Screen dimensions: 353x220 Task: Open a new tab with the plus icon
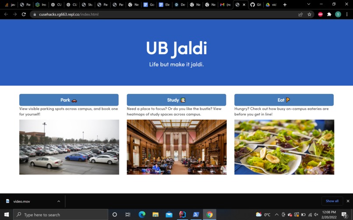285,5
